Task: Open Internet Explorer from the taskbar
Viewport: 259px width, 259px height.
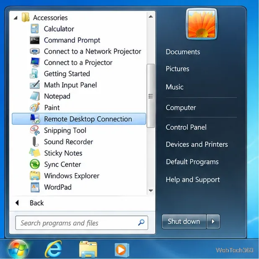Action: [x=53, y=249]
